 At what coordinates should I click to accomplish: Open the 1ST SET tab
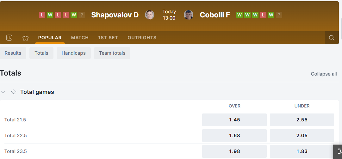point(108,38)
